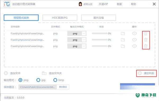The height and width of the screenshot is (101, 159).
Task: Open the 帮助 help menu
Action: 134,4
